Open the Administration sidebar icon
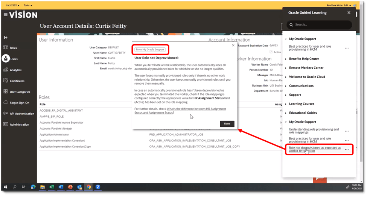Screen dimensions: 367x198 click(6, 124)
